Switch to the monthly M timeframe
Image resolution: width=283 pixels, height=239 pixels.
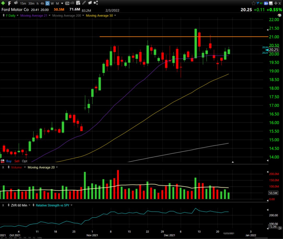tap(57, 3)
